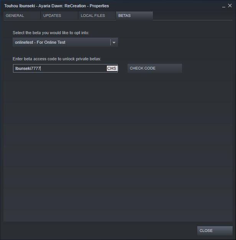236x240 pixels.
Task: Open the UPDATES tab
Action: (x=59, y=15)
